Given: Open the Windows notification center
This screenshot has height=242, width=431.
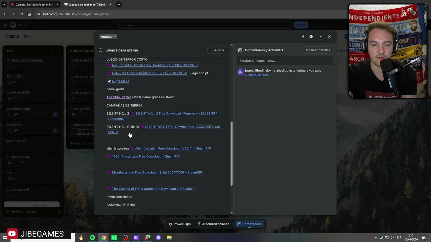Looking at the screenshot, I should point(424,238).
